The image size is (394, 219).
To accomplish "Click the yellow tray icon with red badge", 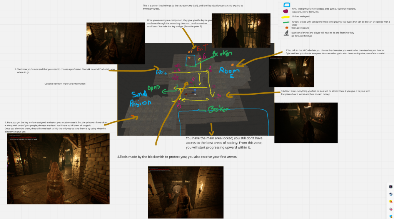I will coord(391,202).
